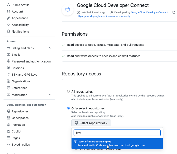
Task: Click the GoogleCloudDeveloperConnect developer link
Action: 149,12
